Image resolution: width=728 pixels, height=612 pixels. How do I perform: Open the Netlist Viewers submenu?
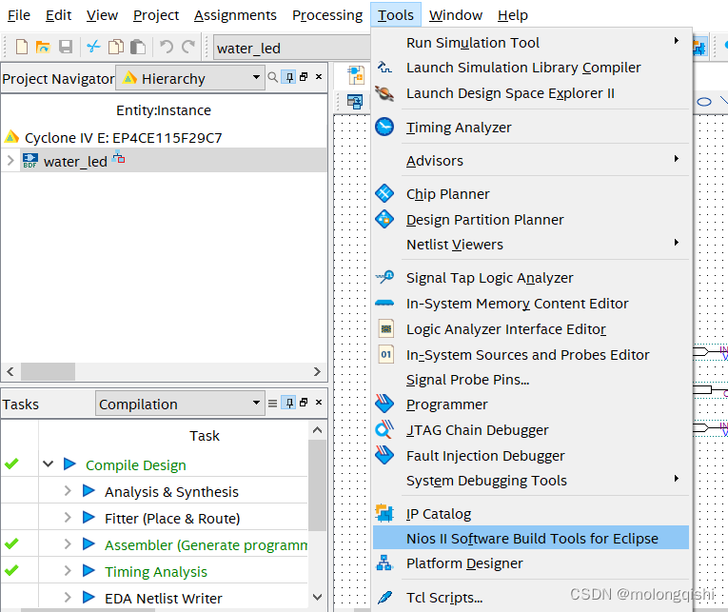click(531, 245)
